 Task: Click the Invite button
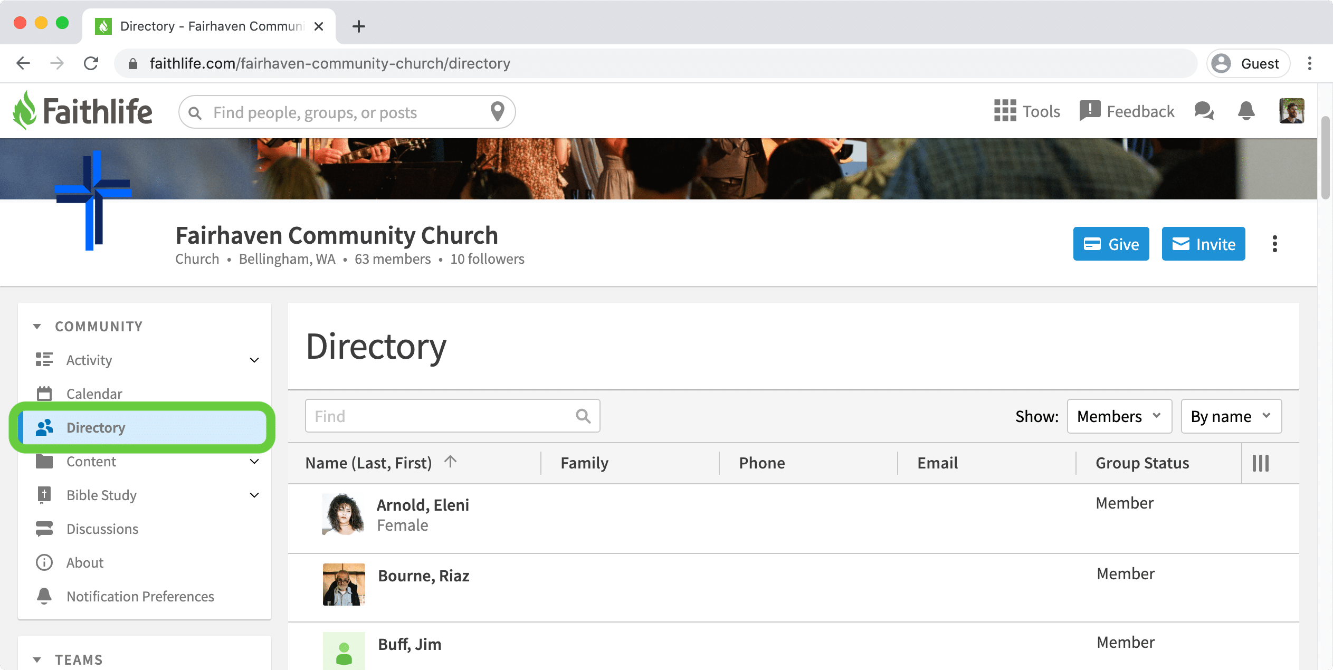pos(1203,244)
